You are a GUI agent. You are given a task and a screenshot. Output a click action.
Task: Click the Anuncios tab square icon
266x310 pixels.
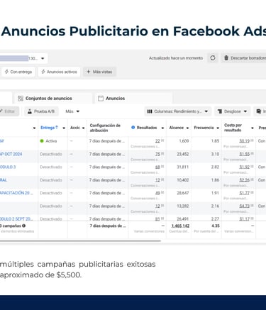101,99
